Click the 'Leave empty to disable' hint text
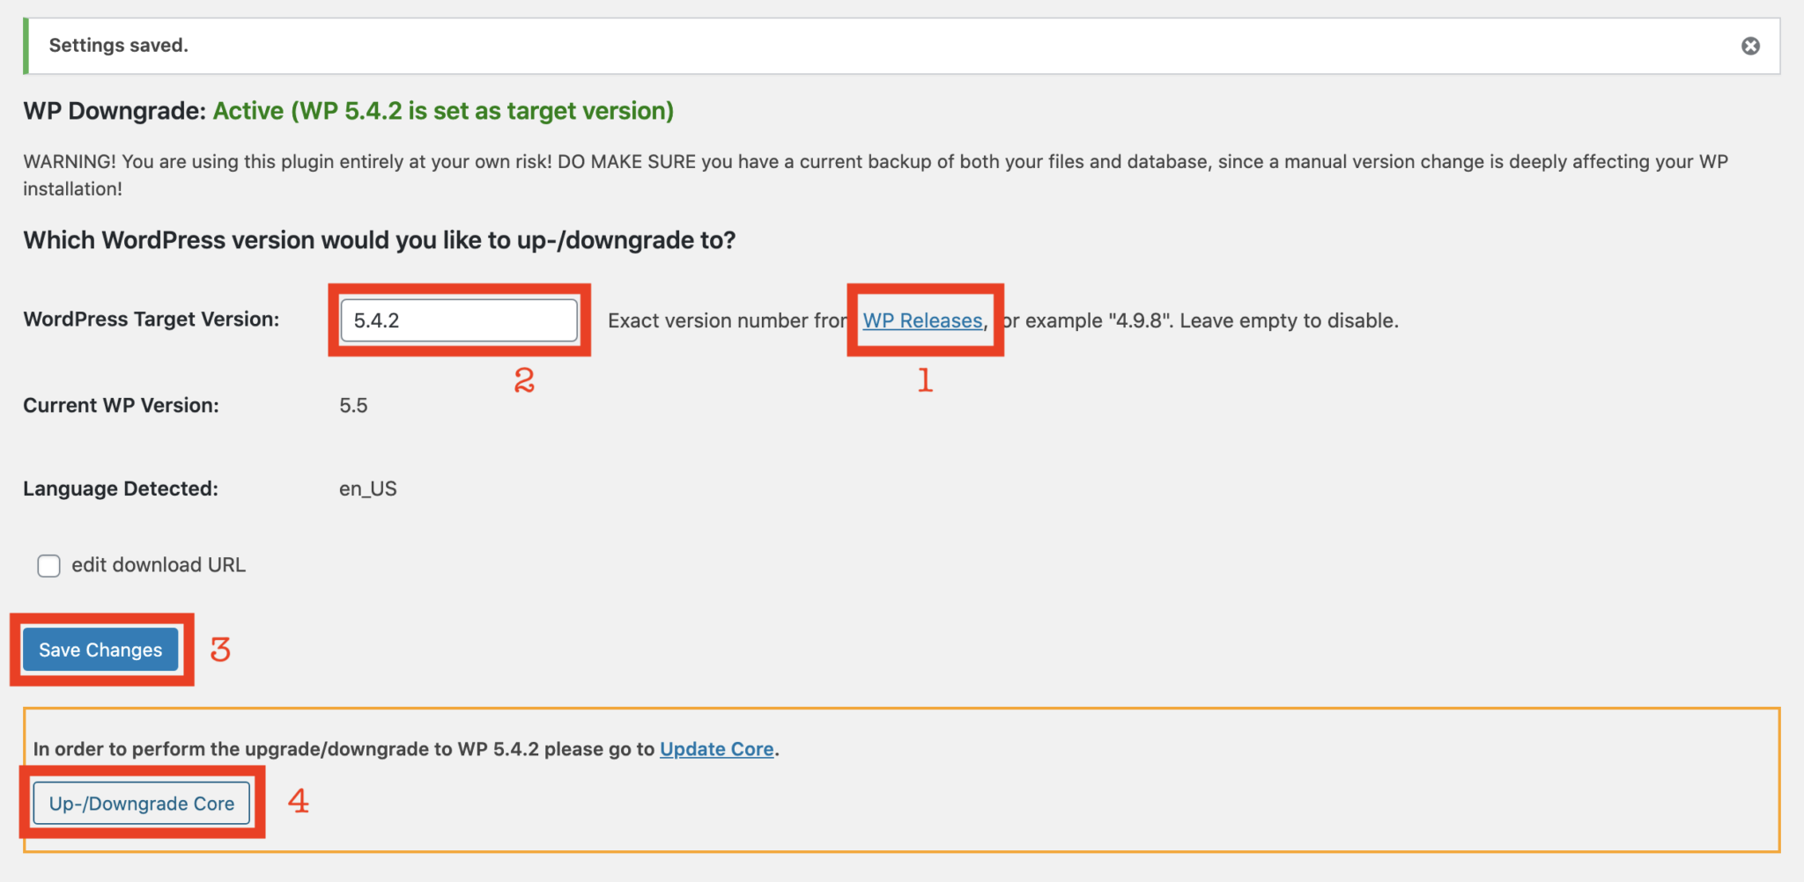Viewport: 1804px width, 882px height. click(1290, 320)
